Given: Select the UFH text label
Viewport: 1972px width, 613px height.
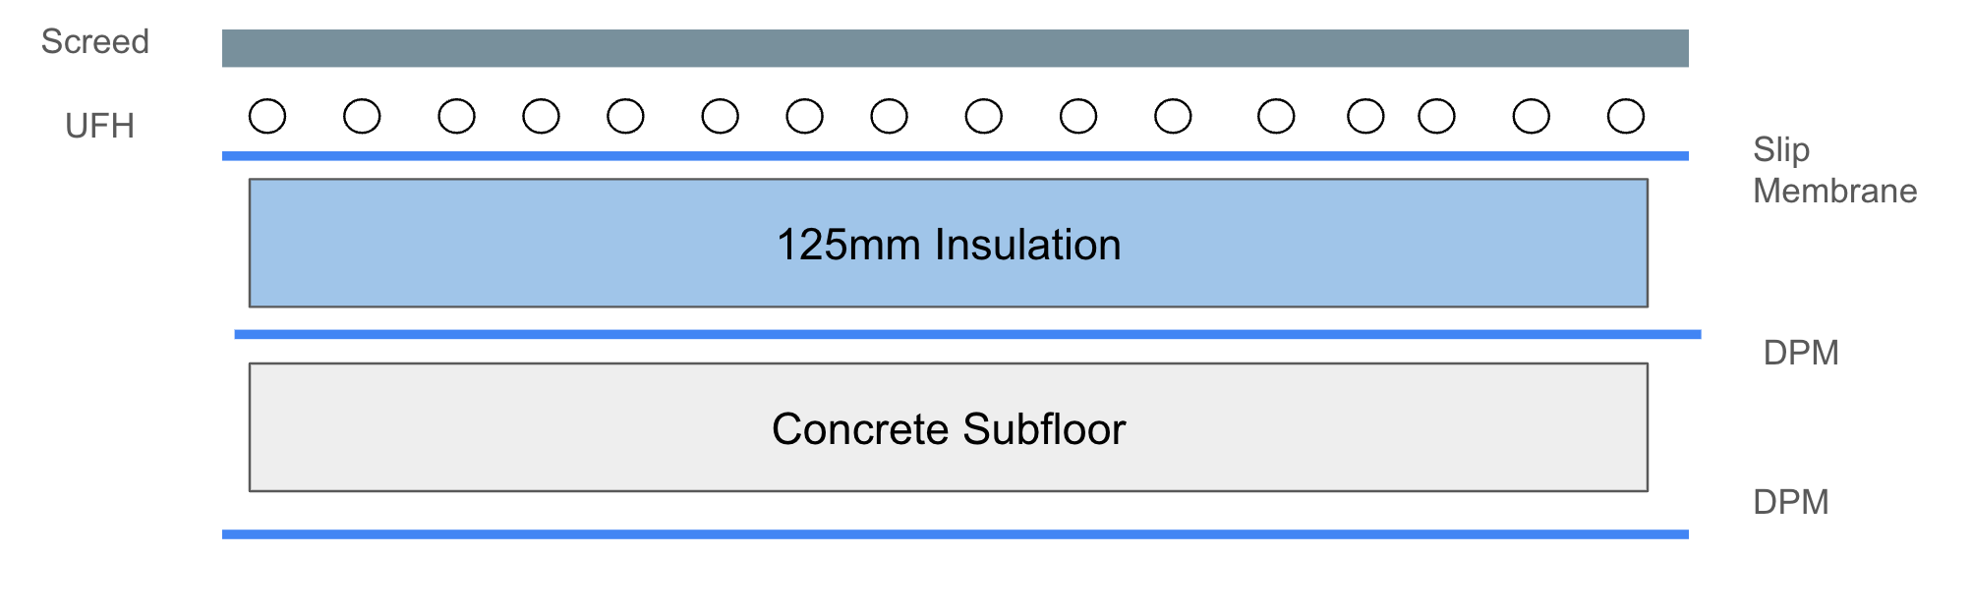Looking at the screenshot, I should click(x=99, y=126).
